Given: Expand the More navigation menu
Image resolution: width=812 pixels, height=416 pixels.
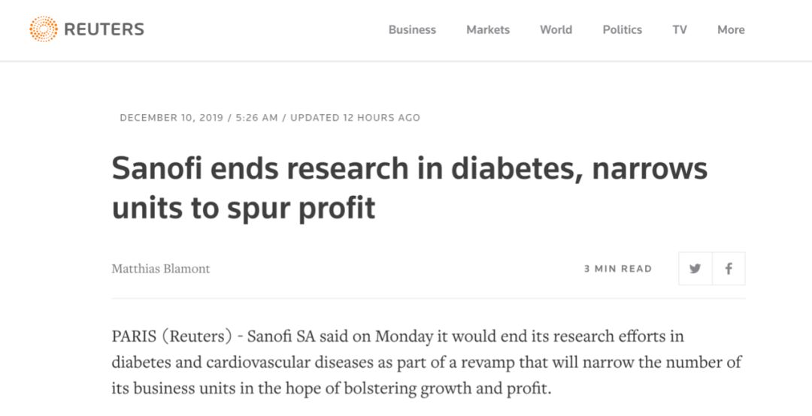Looking at the screenshot, I should click(732, 30).
